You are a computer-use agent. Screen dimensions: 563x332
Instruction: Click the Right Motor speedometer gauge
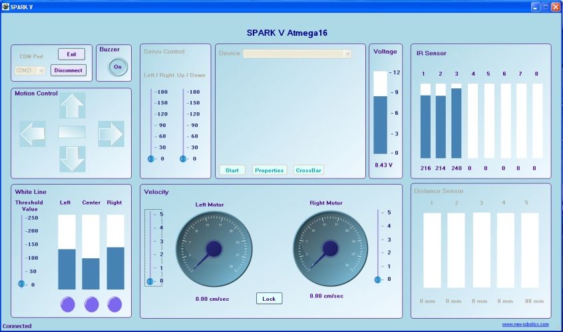(x=330, y=248)
